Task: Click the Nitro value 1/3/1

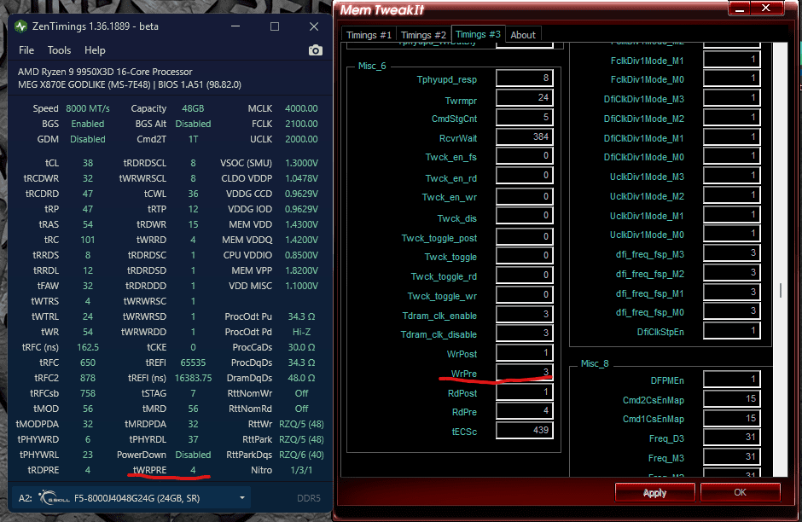Action: 301,470
